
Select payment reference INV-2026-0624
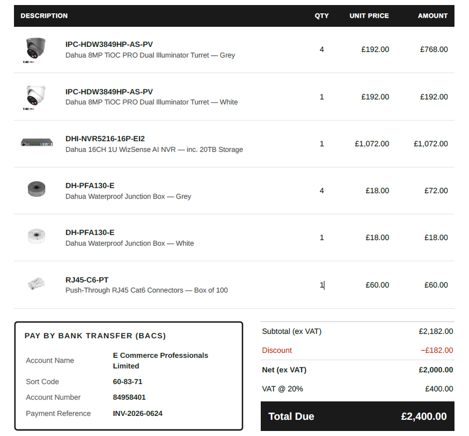[x=137, y=414]
